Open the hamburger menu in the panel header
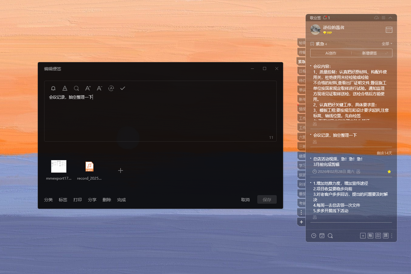The image size is (411, 274). tap(383, 17)
